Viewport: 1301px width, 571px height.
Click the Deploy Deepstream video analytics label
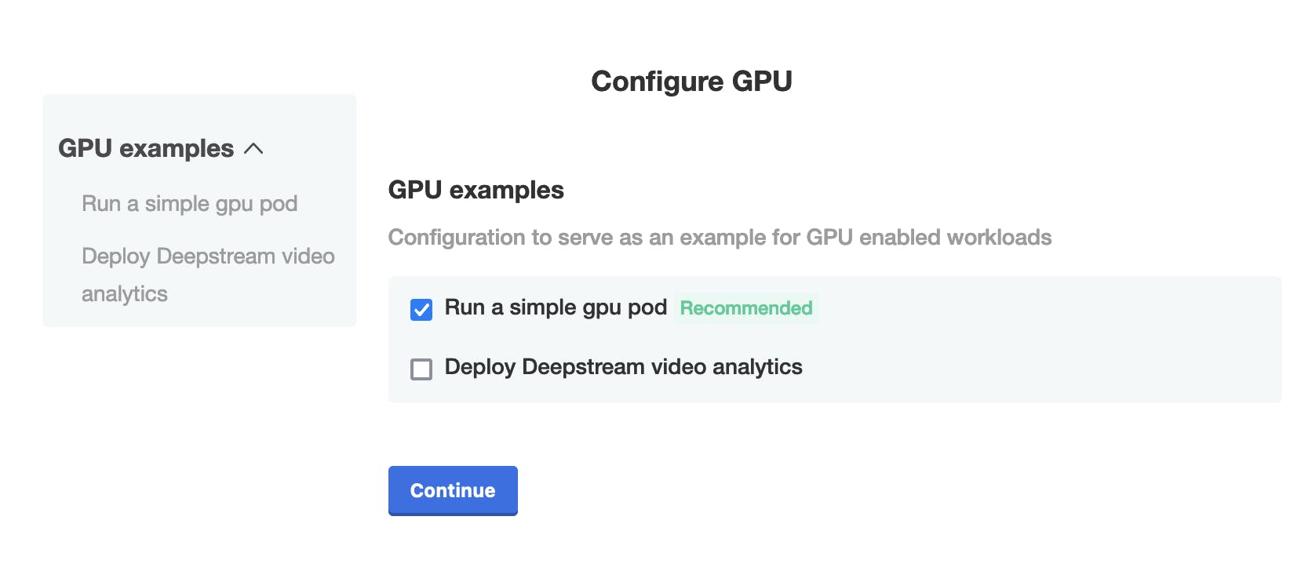622,367
